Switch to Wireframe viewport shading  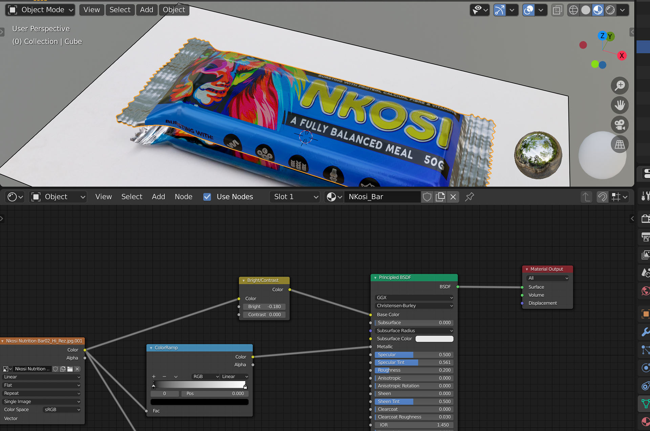click(573, 10)
